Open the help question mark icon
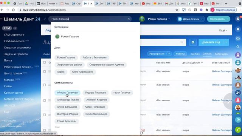242x136 pixels. [x=238, y=19]
